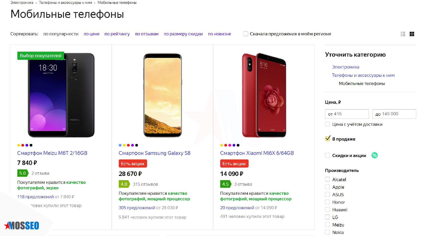Enable 'Цена с учётом доставки' checkbox
Image resolution: width=442 pixels, height=236 pixels.
(327, 124)
